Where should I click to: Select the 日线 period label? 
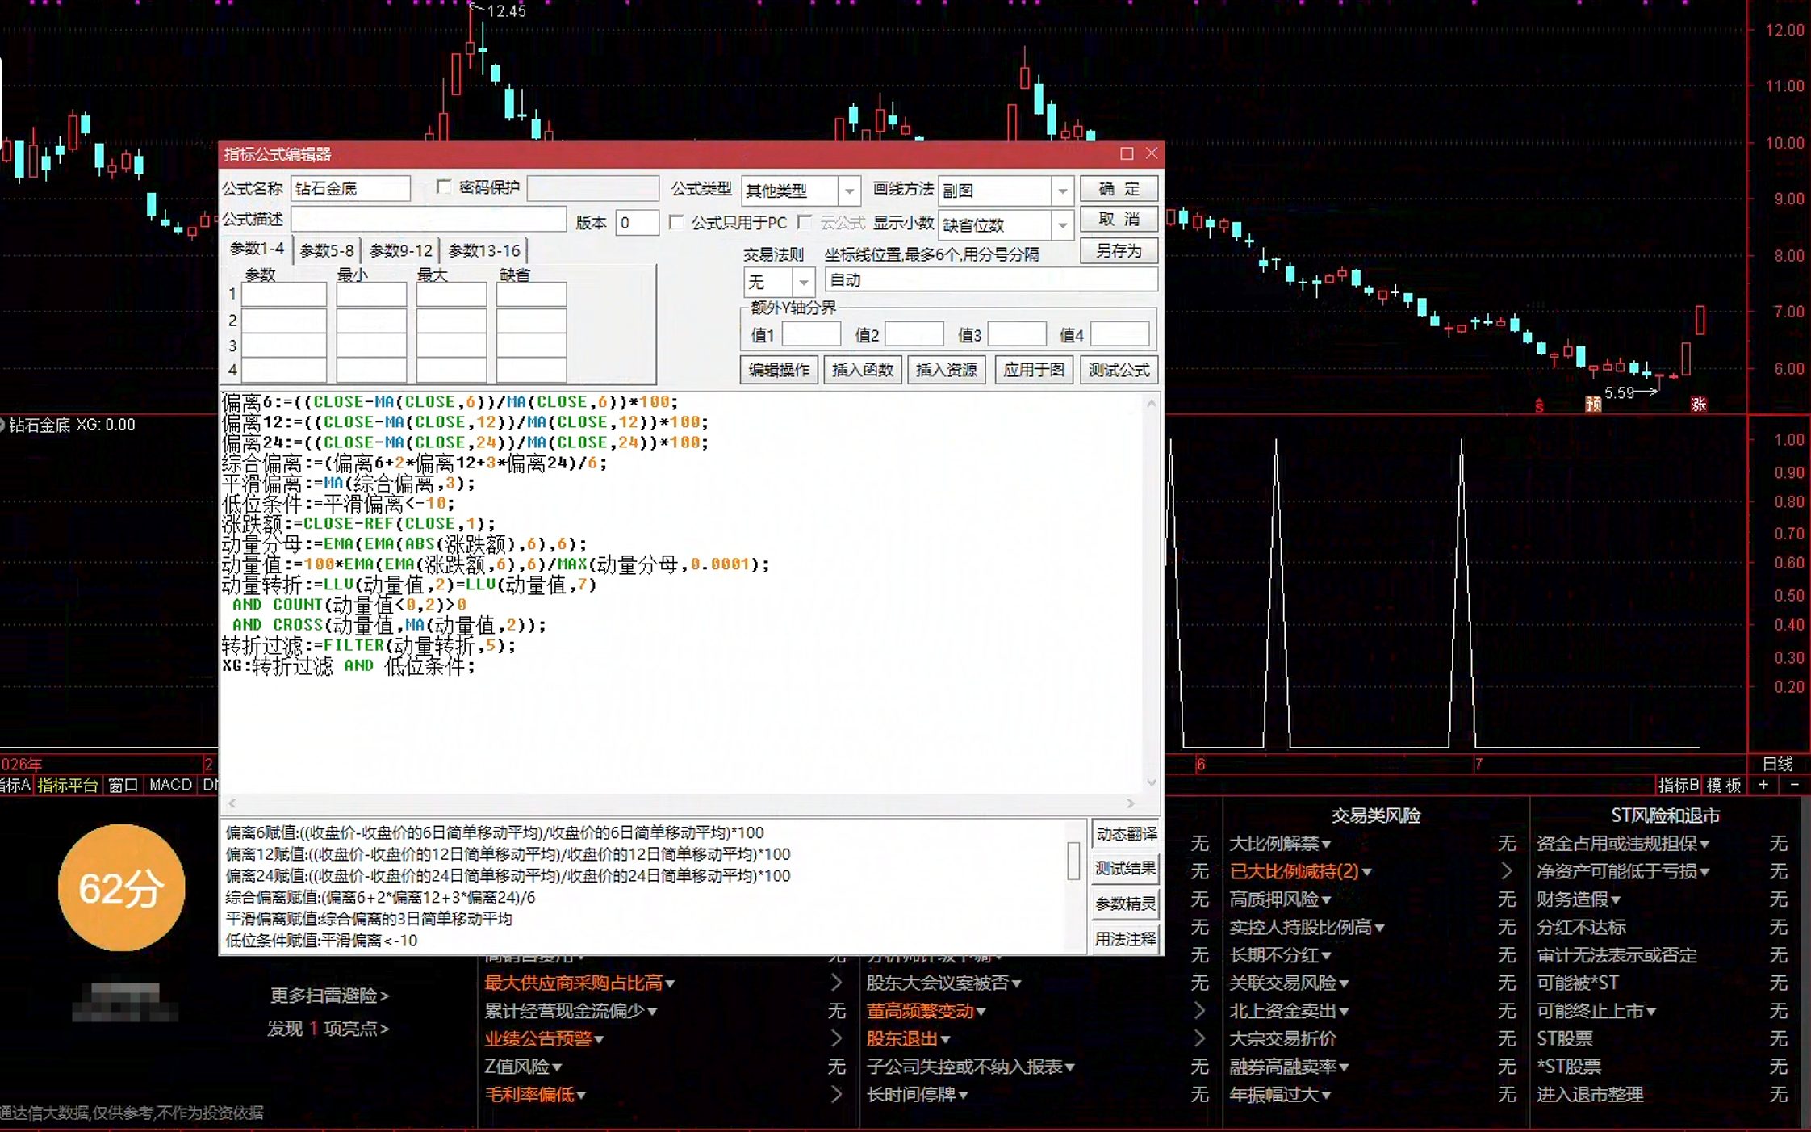[x=1777, y=764]
